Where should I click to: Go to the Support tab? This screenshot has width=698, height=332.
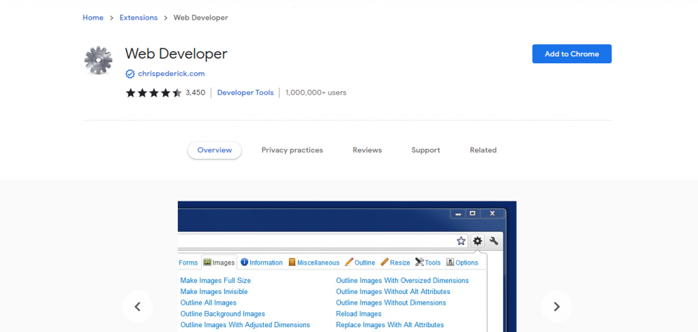click(425, 150)
